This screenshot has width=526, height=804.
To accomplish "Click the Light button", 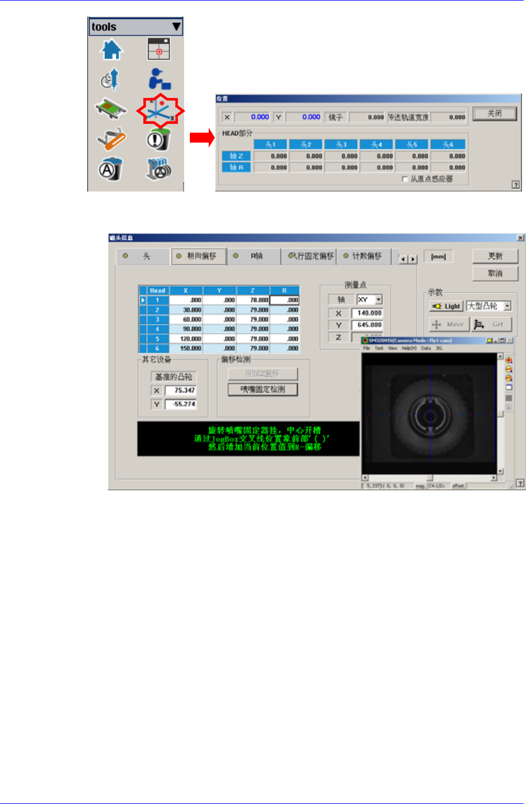I will tap(446, 306).
